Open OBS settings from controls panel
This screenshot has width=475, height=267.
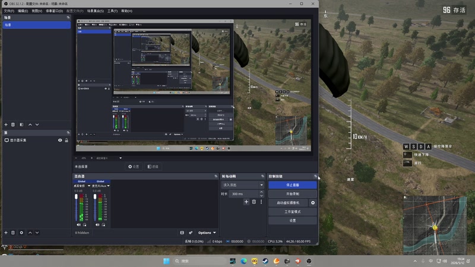coord(293,220)
